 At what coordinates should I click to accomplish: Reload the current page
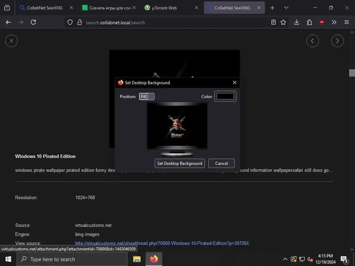(x=33, y=22)
